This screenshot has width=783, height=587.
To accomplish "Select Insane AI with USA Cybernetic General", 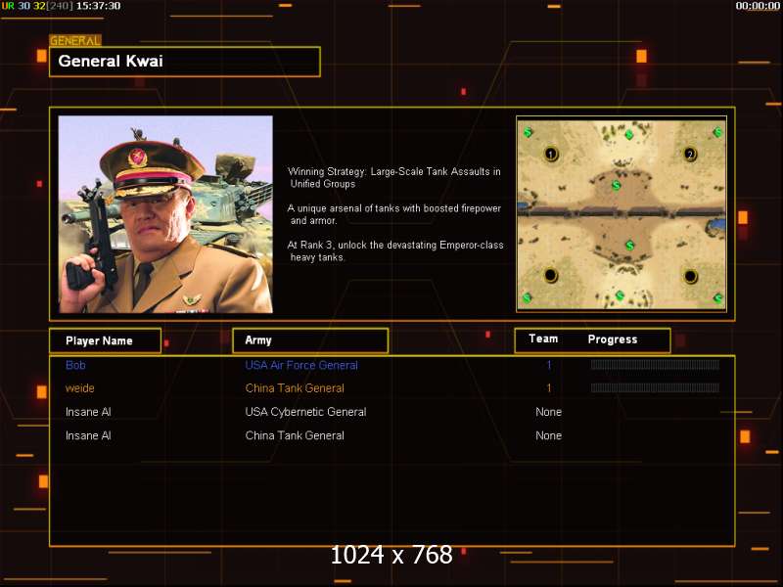I will coord(88,412).
